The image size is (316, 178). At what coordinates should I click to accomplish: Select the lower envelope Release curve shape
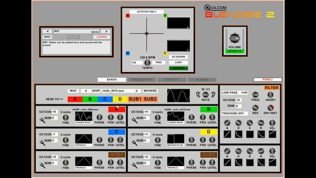point(261,163)
